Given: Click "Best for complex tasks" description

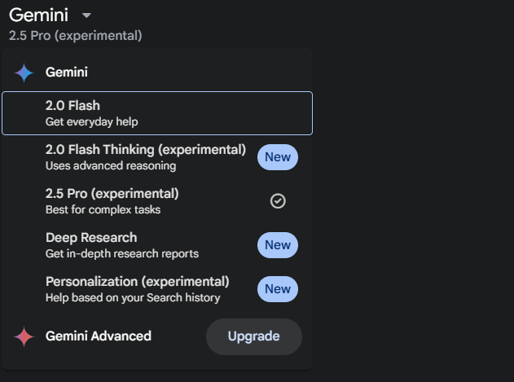Looking at the screenshot, I should pyautogui.click(x=103, y=209).
